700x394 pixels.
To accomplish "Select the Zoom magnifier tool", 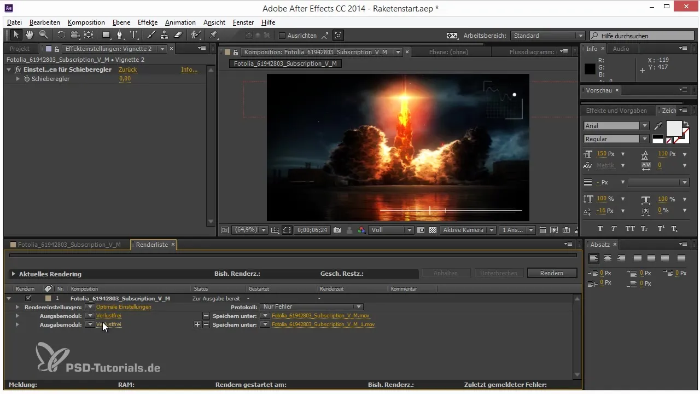I will click(43, 35).
